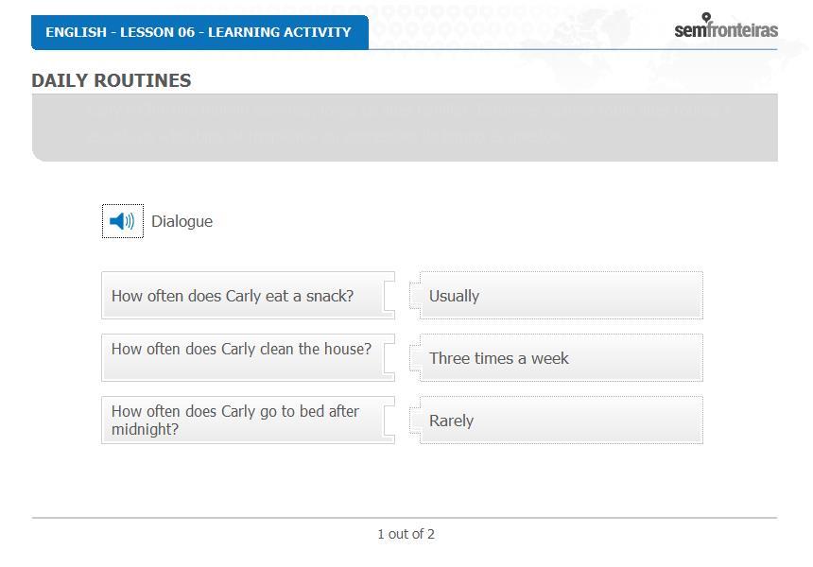This screenshot has width=813, height=567.
Task: Click the gray instruction text box
Action: click(x=405, y=128)
